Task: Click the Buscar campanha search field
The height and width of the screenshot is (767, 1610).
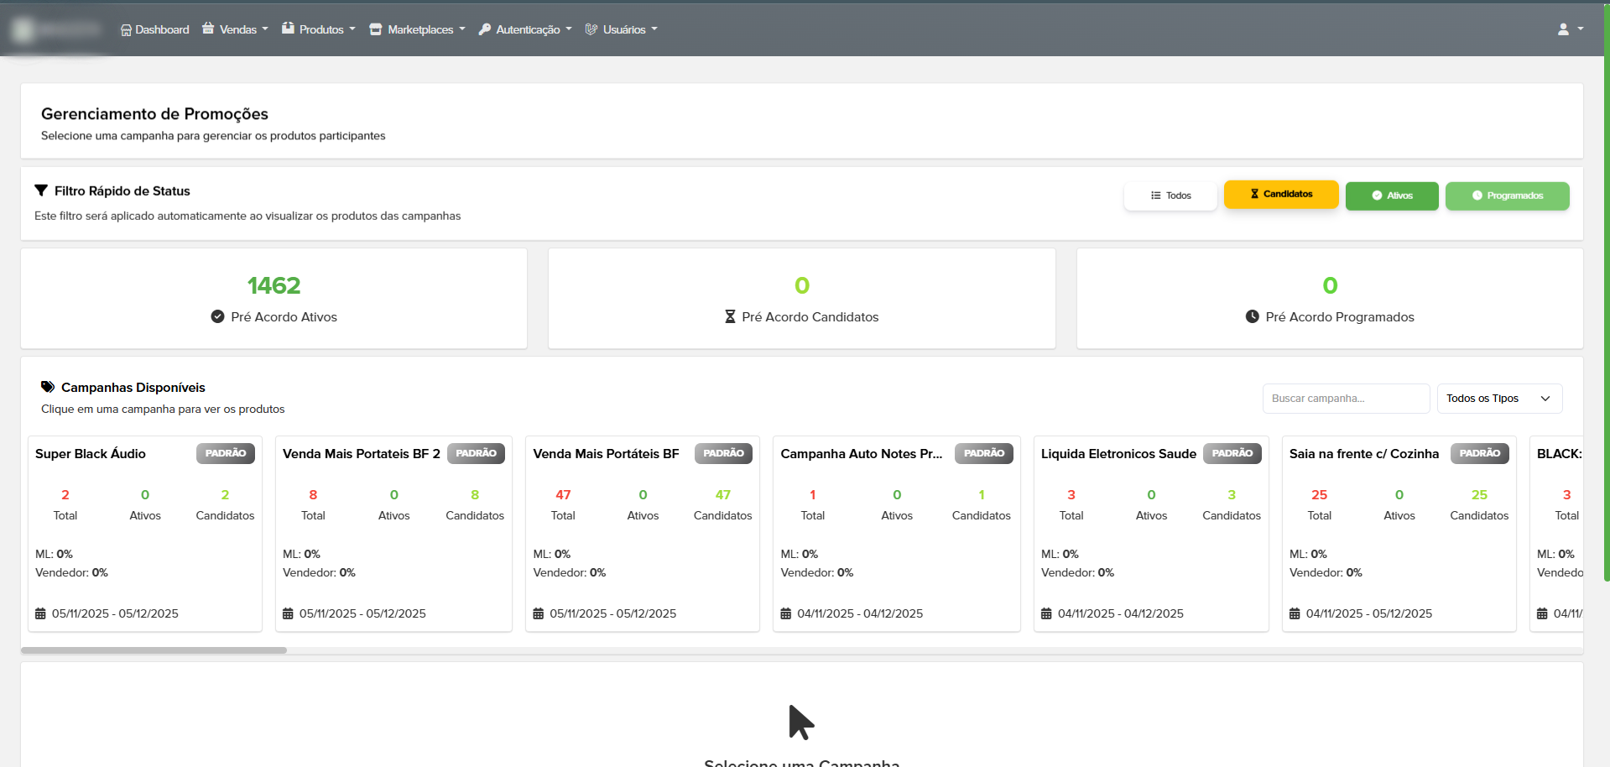Action: coord(1345,398)
